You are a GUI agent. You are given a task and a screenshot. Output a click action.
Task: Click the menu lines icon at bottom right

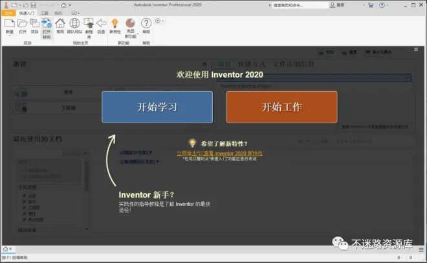421,249
